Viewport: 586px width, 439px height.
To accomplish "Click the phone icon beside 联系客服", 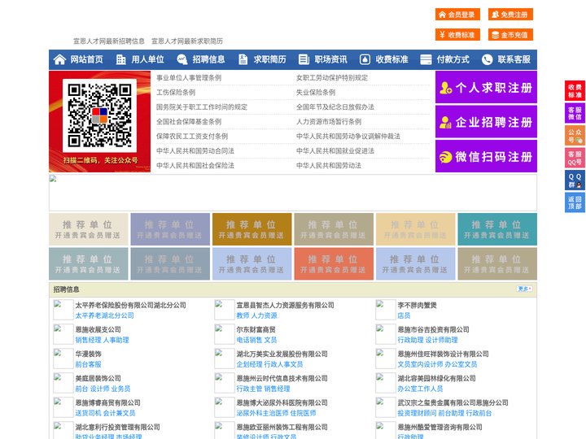I will click(487, 59).
